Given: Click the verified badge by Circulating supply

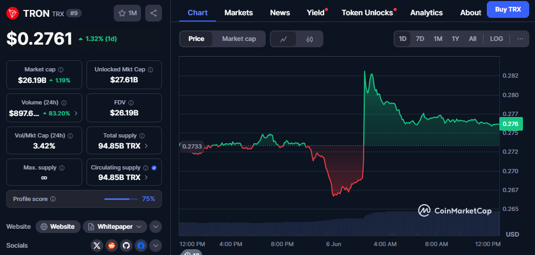Looking at the screenshot, I should point(154,168).
